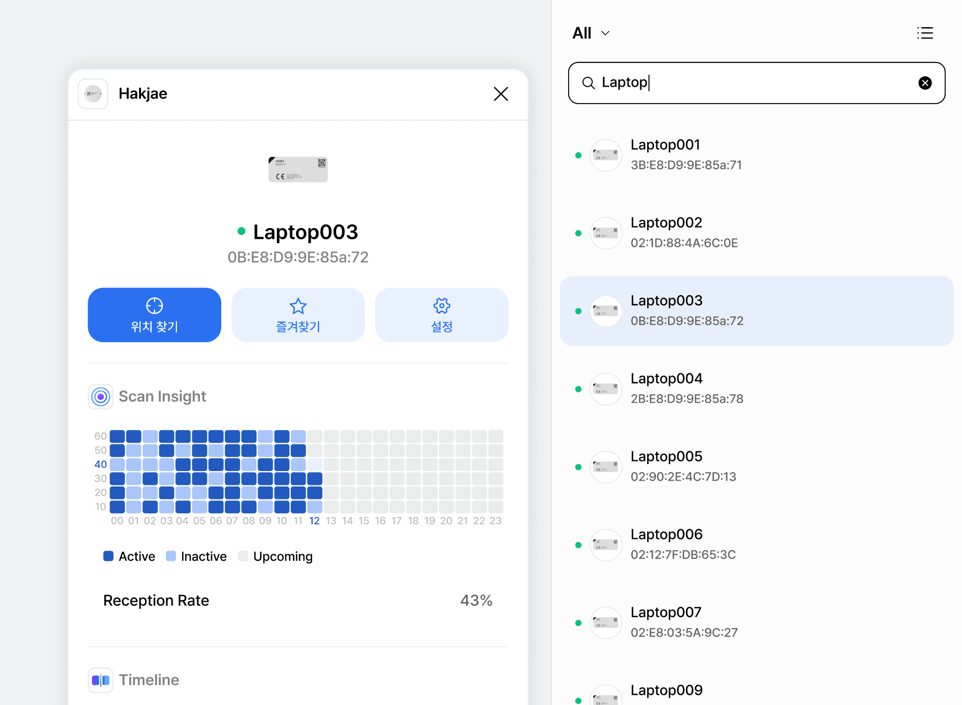The width and height of the screenshot is (962, 705).
Task: Open settings with the gear button
Action: [x=441, y=315]
